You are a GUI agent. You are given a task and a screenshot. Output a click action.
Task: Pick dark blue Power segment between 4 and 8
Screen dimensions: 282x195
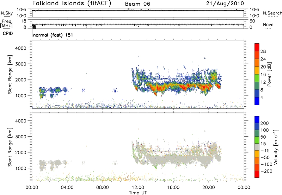pyautogui.click(x=257, y=94)
